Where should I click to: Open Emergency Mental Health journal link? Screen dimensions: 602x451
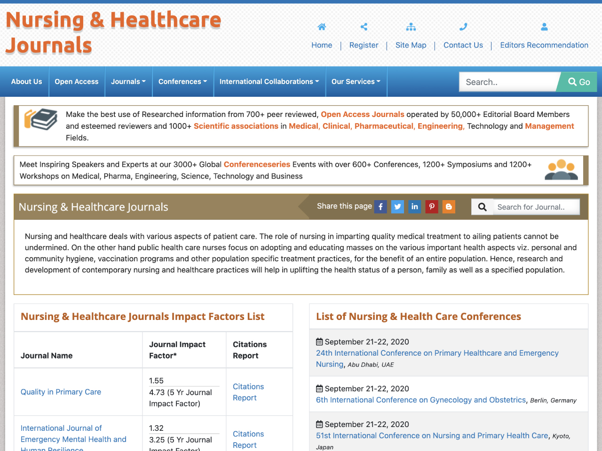tap(73, 439)
